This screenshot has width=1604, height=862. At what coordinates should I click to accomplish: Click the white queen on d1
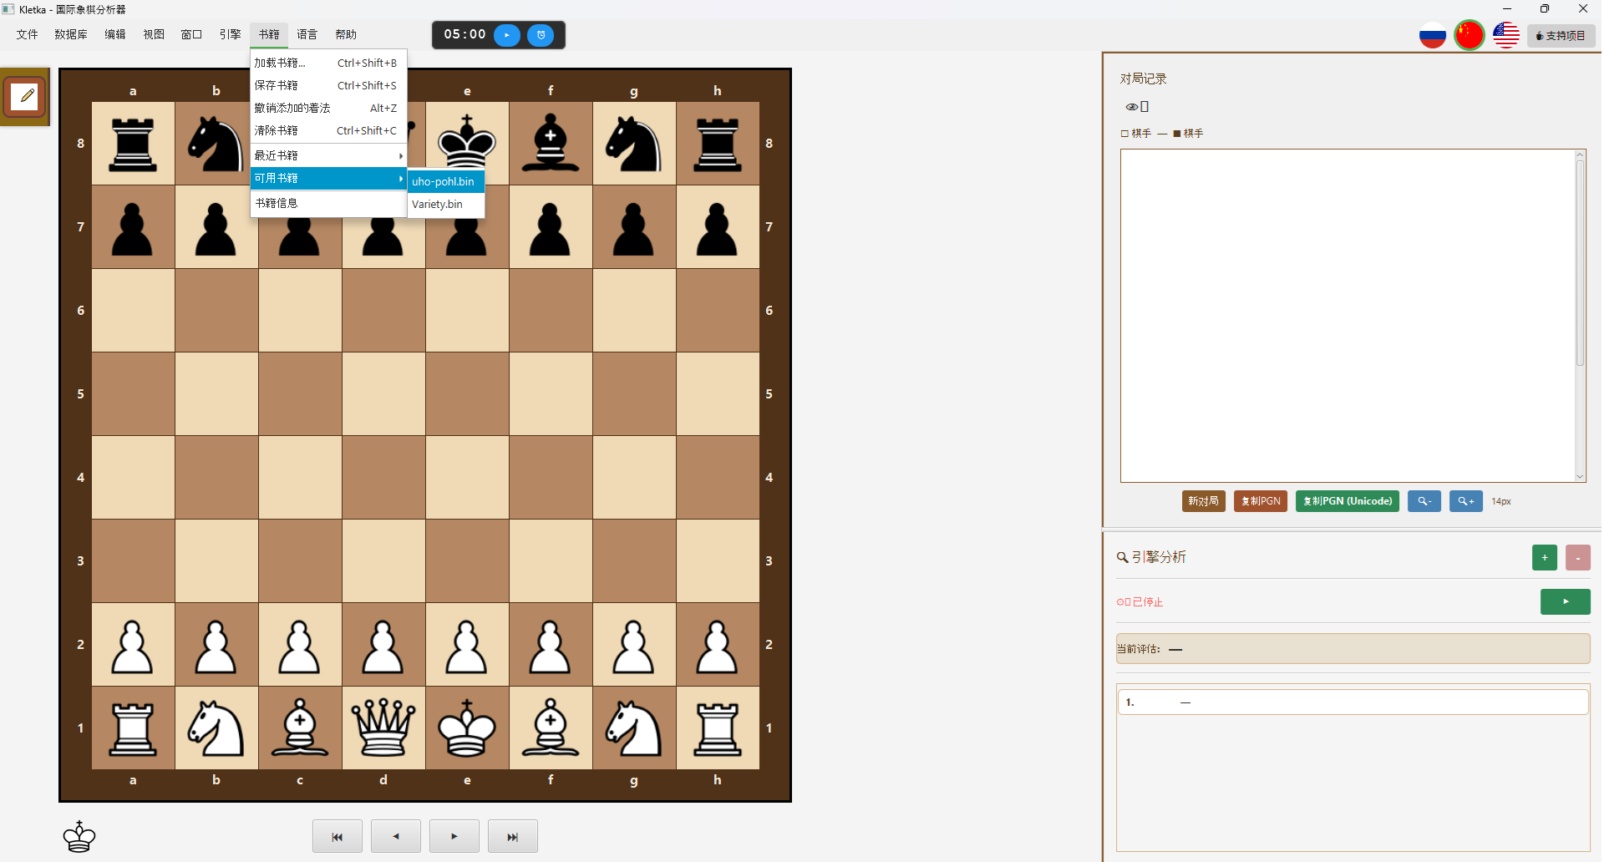click(x=383, y=728)
